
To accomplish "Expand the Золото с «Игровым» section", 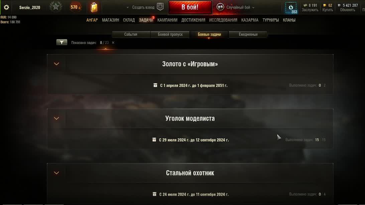I will coord(56,64).
